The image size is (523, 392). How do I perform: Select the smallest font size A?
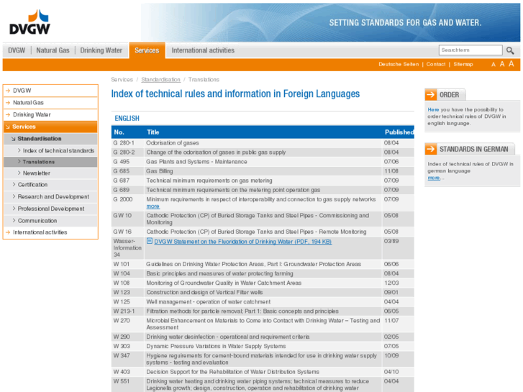pyautogui.click(x=494, y=65)
